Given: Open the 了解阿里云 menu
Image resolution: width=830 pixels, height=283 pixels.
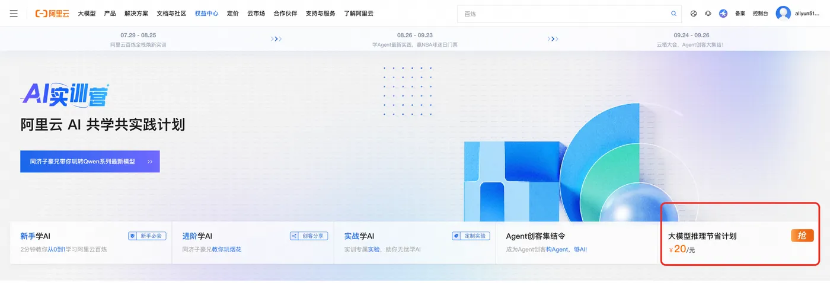Looking at the screenshot, I should (359, 13).
